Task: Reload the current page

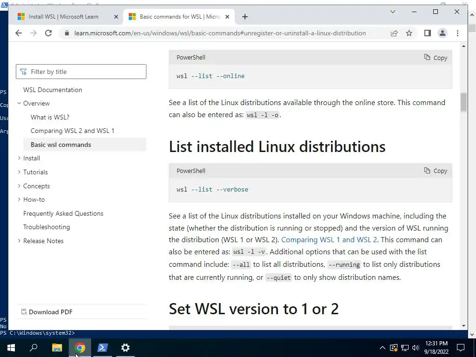Action: pyautogui.click(x=48, y=33)
